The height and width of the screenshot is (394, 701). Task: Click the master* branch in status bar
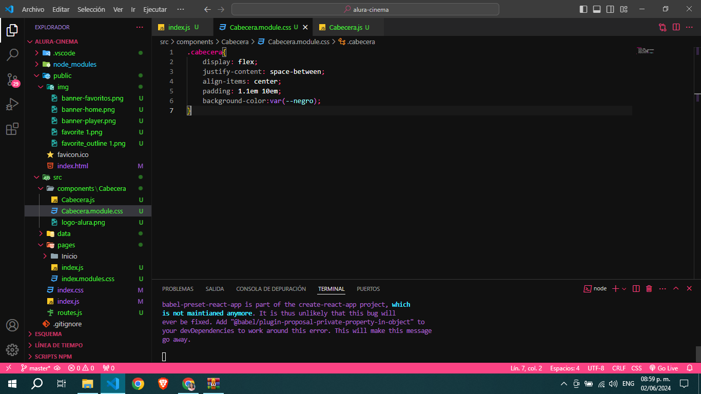[x=35, y=368]
